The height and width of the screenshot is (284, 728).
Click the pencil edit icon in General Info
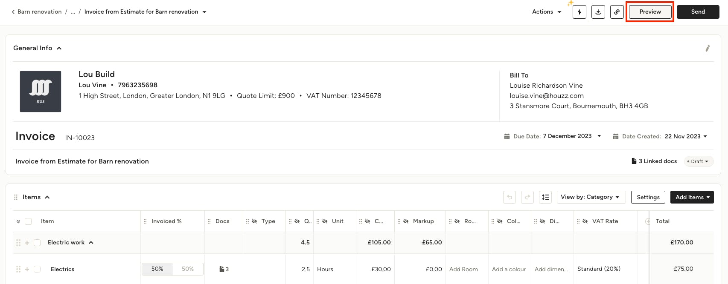pyautogui.click(x=708, y=49)
